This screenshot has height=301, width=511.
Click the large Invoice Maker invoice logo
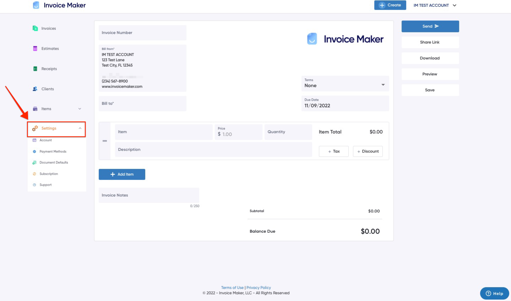click(x=345, y=39)
